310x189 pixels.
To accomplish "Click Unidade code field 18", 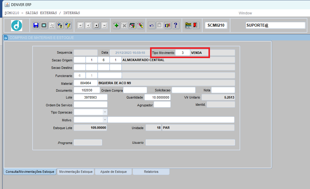I will 153,128.
